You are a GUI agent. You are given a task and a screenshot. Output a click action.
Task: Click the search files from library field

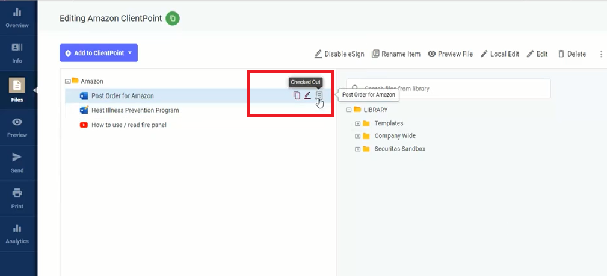[448, 89]
